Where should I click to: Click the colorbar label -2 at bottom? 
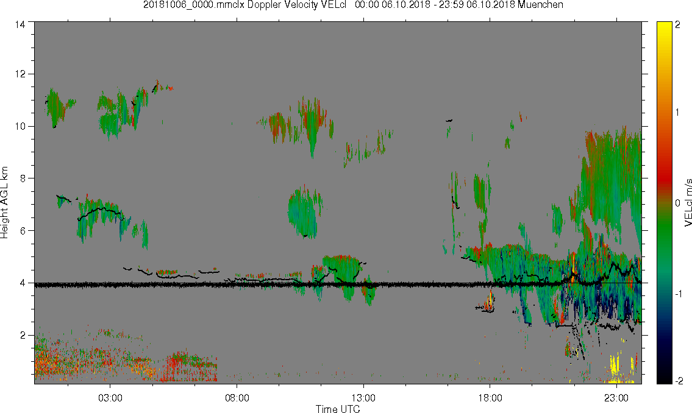(679, 381)
